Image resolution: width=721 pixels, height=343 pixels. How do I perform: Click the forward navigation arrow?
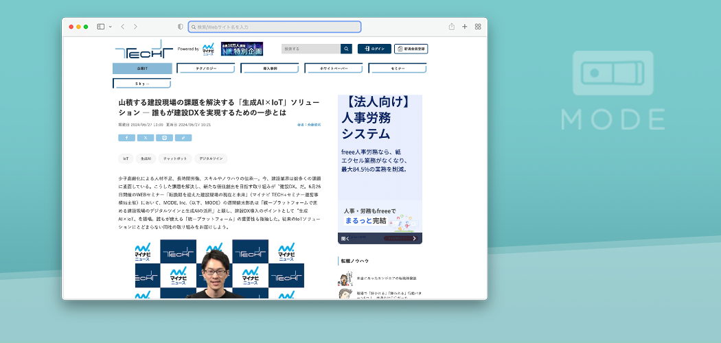(x=135, y=27)
